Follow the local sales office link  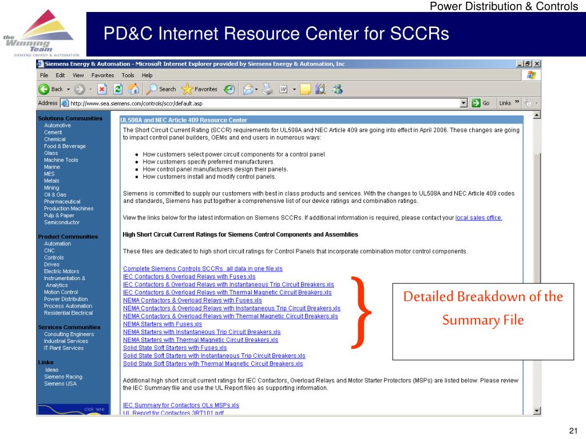[479, 218]
